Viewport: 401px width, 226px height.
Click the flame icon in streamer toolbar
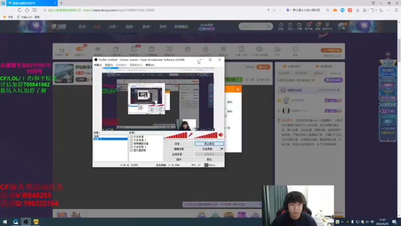[x=206, y=49]
